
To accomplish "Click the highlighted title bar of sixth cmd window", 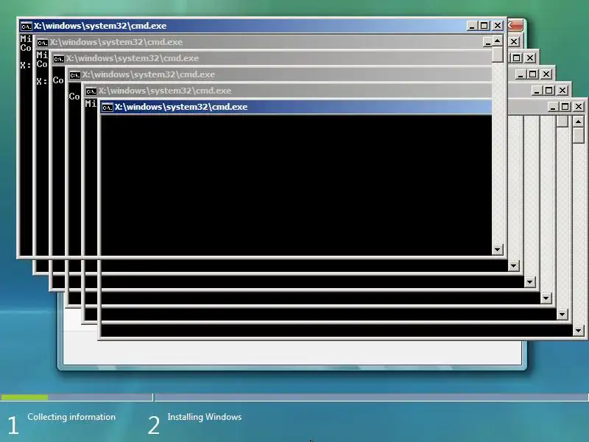I will pos(296,107).
